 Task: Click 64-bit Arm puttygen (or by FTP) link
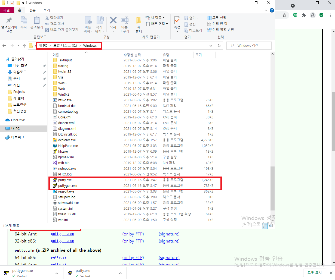tap(133, 234)
